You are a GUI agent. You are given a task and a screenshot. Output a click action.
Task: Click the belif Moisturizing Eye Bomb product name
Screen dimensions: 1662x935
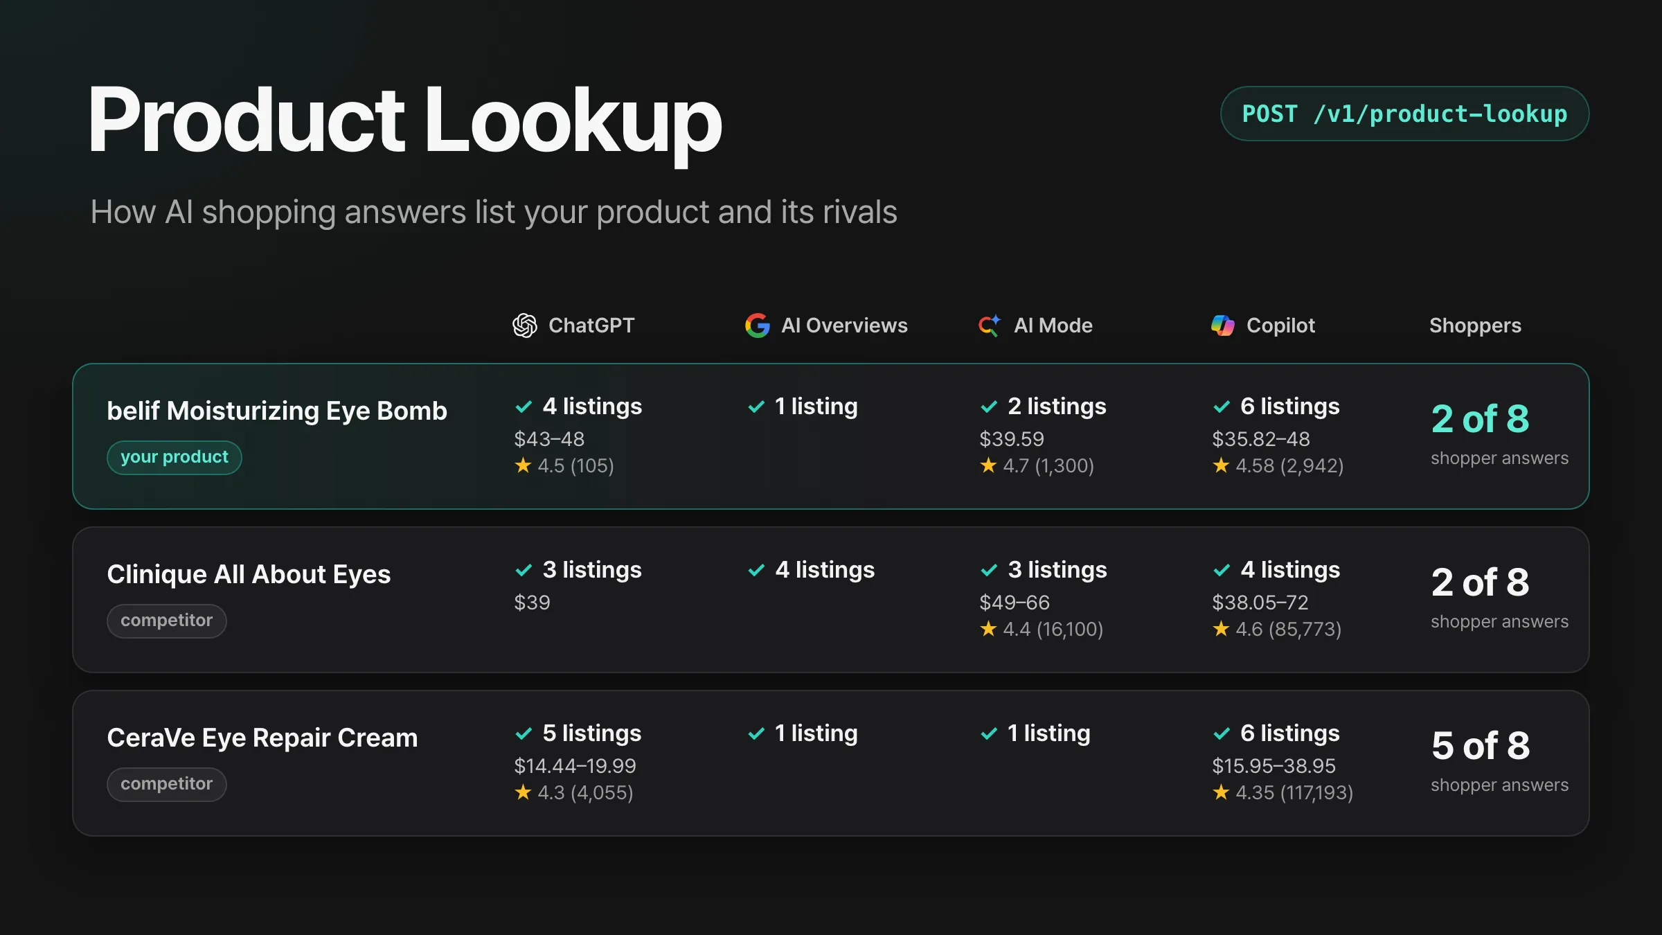pyautogui.click(x=277, y=411)
